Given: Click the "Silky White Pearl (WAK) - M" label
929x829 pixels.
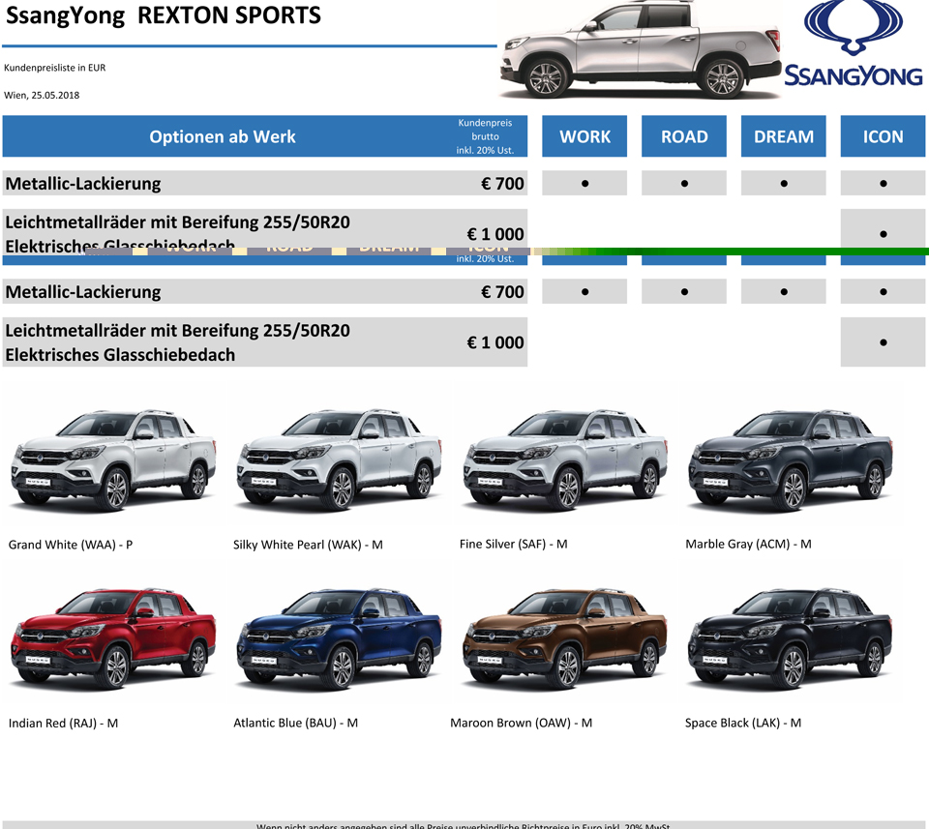Looking at the screenshot, I should pos(308,545).
